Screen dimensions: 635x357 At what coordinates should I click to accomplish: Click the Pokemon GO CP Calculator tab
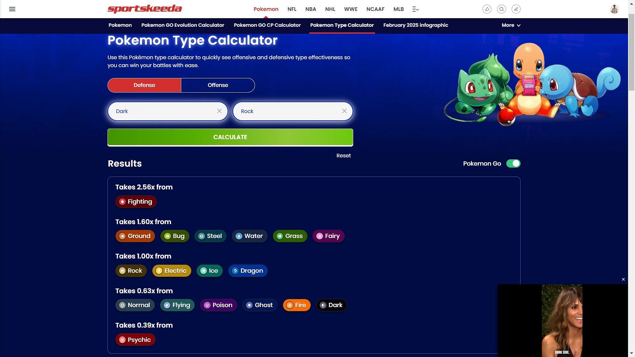(x=267, y=25)
